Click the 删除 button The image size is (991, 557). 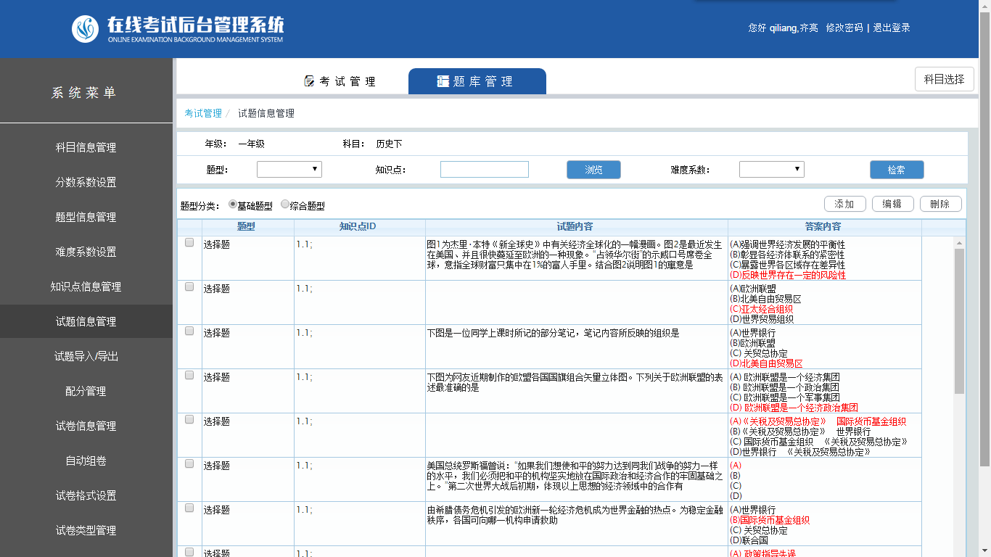[x=940, y=204]
